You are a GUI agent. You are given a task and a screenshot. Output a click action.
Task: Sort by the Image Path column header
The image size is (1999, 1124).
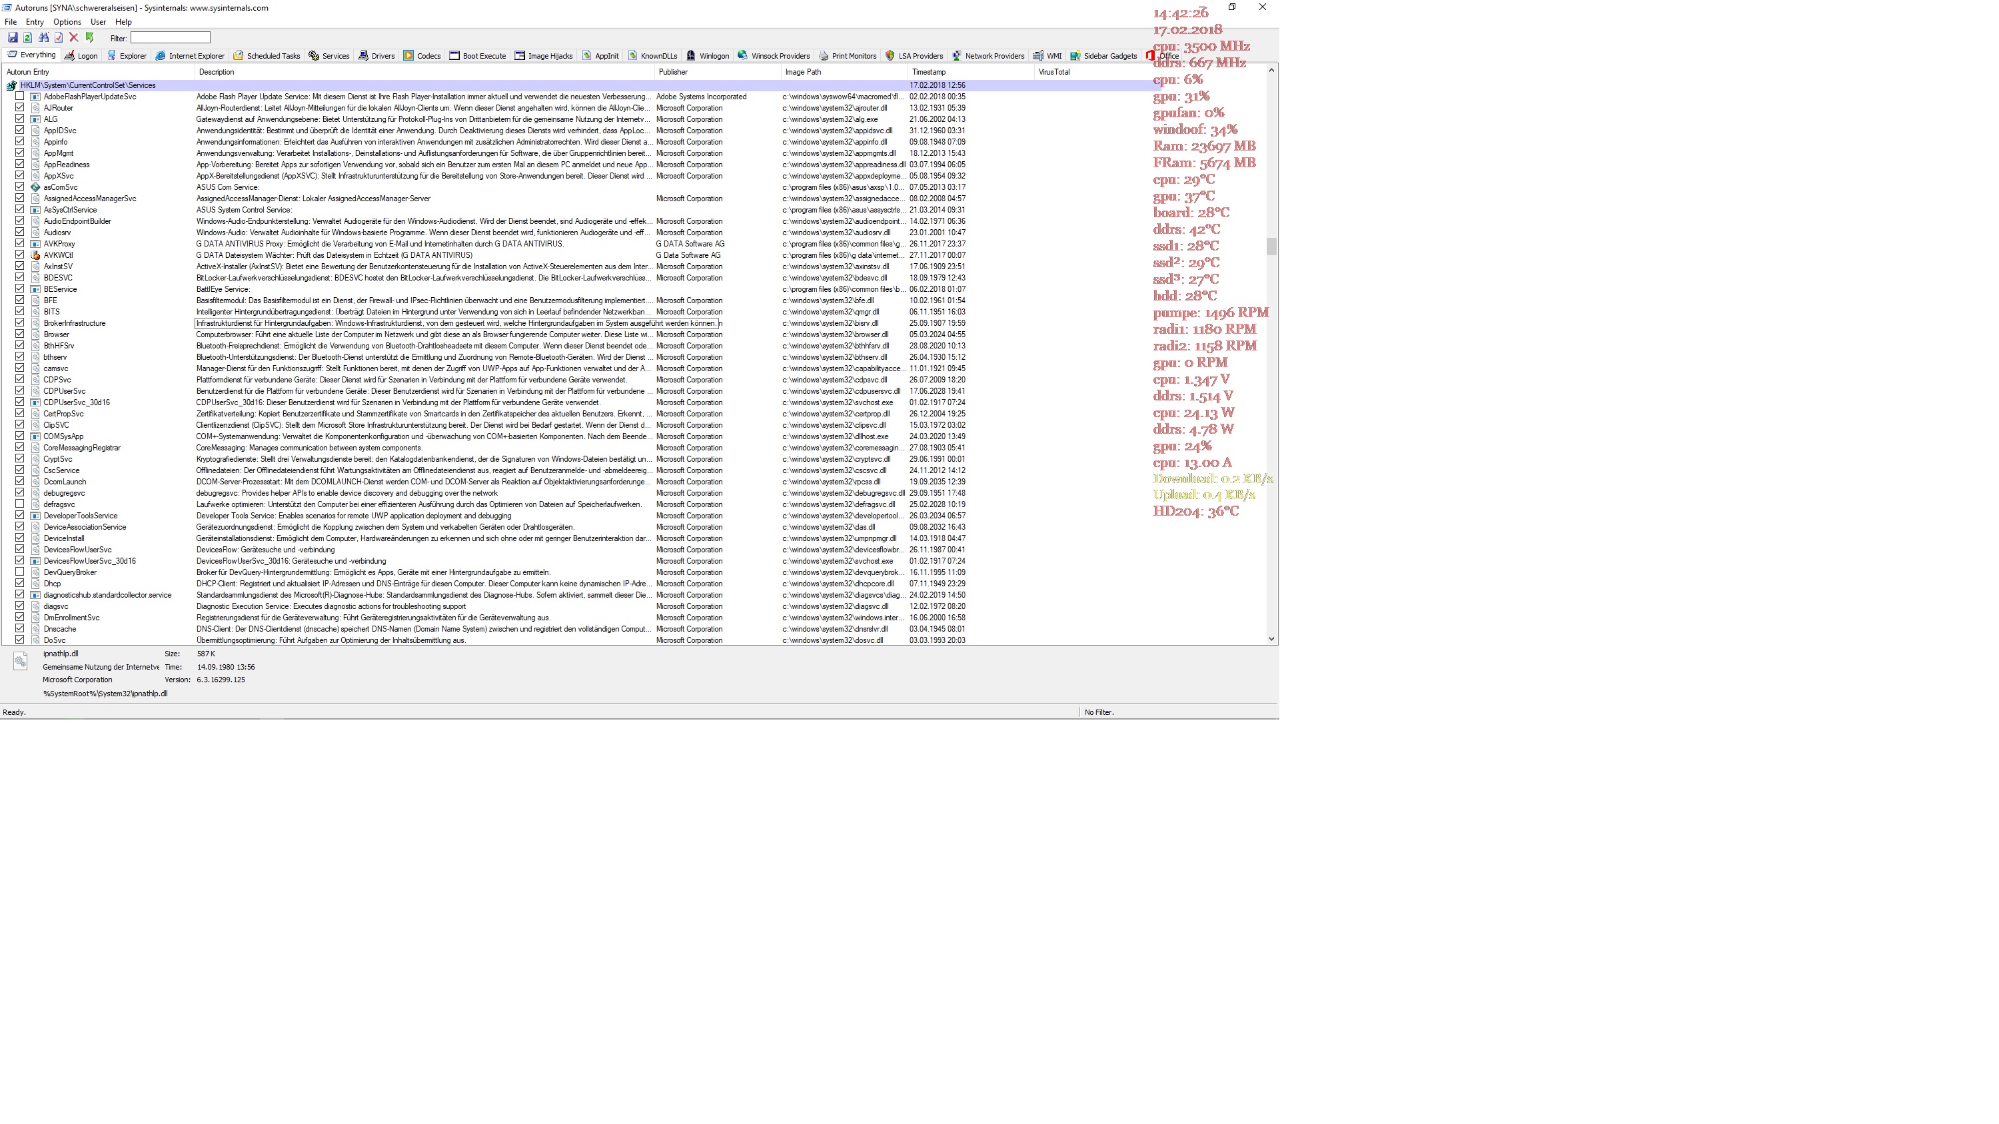click(x=844, y=72)
